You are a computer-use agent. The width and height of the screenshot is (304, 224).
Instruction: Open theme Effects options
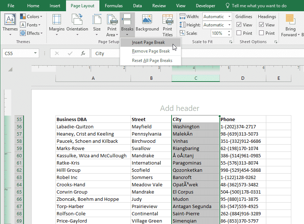(31, 33)
